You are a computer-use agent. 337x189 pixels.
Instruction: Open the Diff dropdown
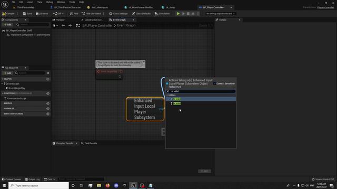(58, 14)
